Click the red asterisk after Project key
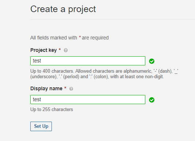This screenshot has width=195, height=141. [60, 50]
